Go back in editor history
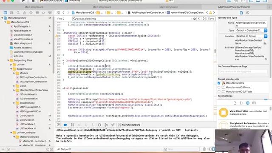This screenshot has height=153, width=272. [x=63, y=12]
